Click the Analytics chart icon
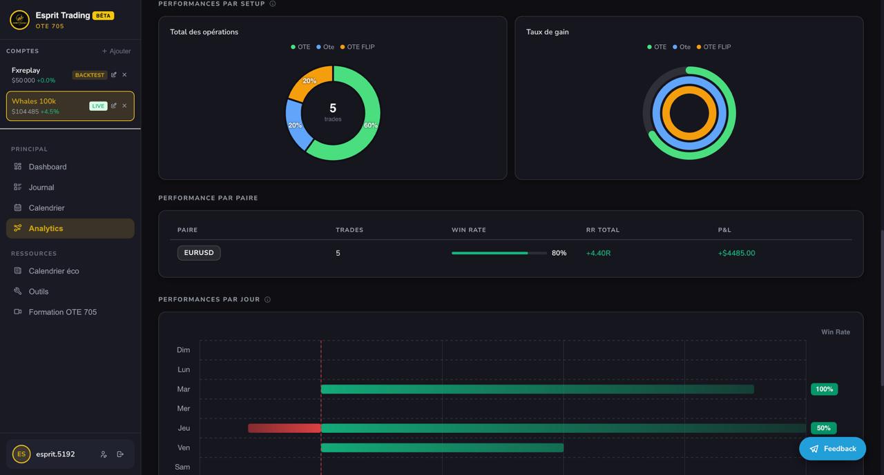This screenshot has width=884, height=475. [x=18, y=228]
